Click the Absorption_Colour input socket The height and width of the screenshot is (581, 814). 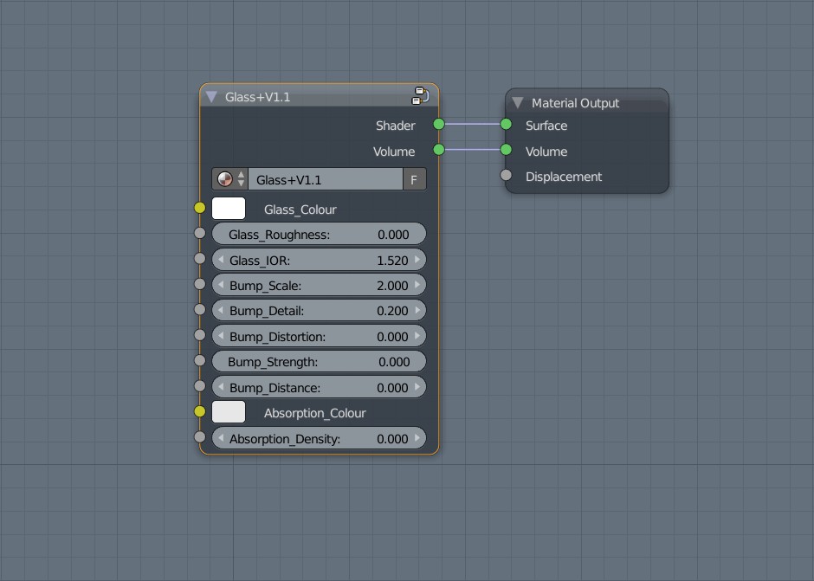(x=200, y=411)
